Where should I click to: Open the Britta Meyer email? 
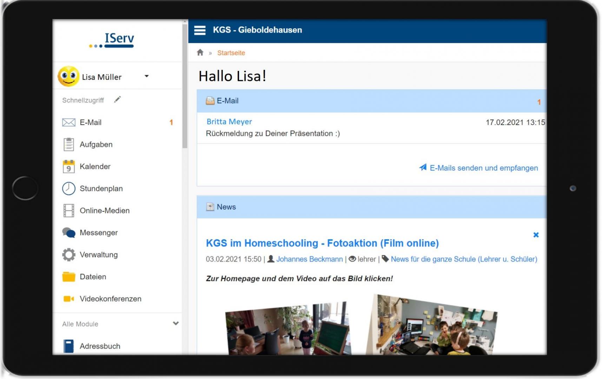229,122
